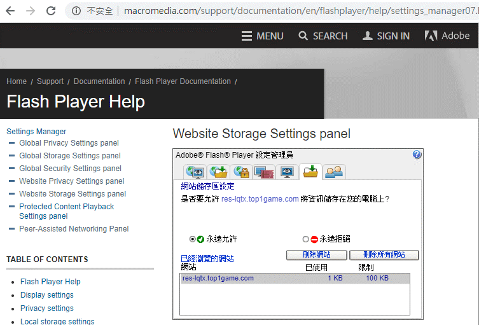Viewport: 479px width, 325px height.
Task: Open Website Storage Settings panel sidebar link
Action: click(x=73, y=194)
